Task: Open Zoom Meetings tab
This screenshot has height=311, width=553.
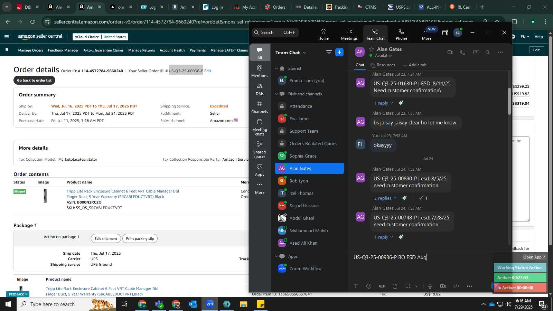Action: click(349, 34)
